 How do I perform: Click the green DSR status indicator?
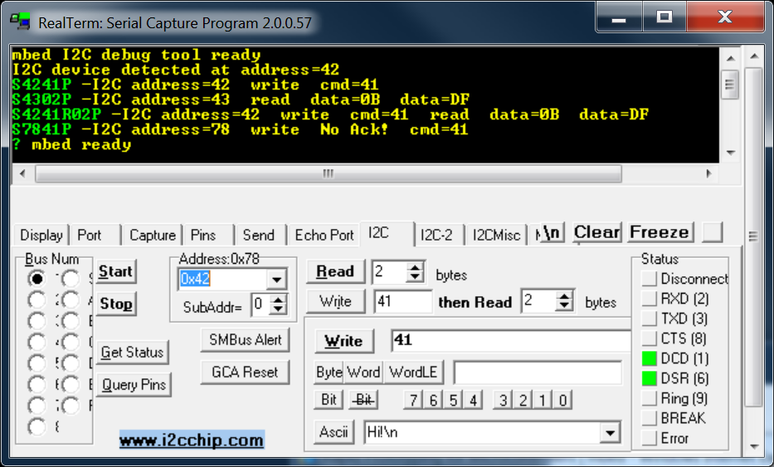click(649, 379)
